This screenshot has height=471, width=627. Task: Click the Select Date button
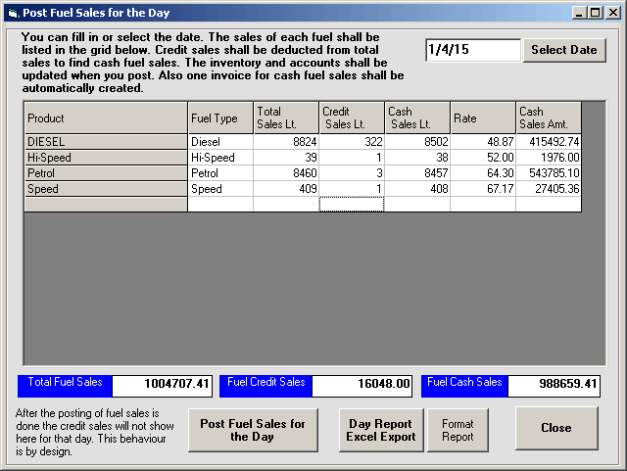[563, 50]
